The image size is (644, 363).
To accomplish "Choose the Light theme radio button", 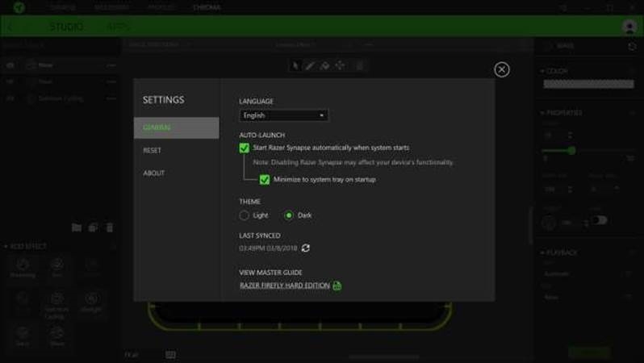I will (x=244, y=215).
